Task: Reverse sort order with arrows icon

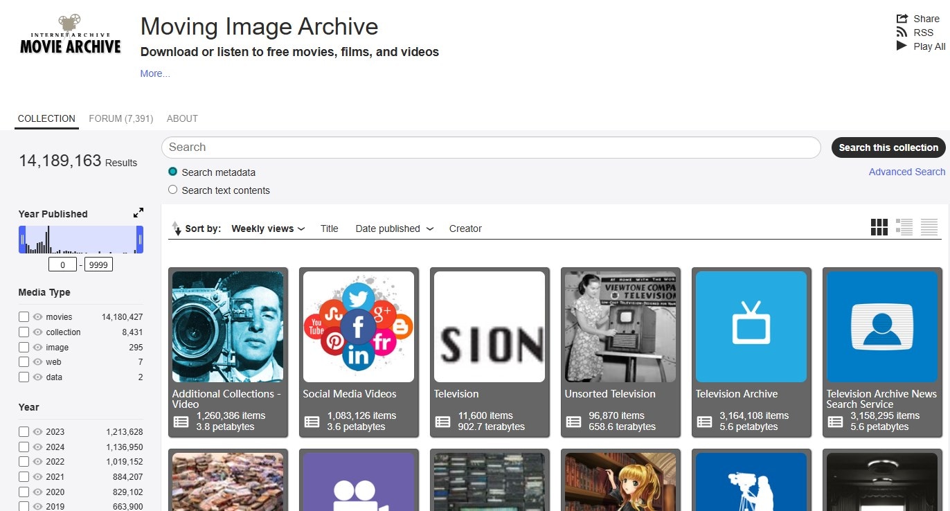Action: coord(176,228)
